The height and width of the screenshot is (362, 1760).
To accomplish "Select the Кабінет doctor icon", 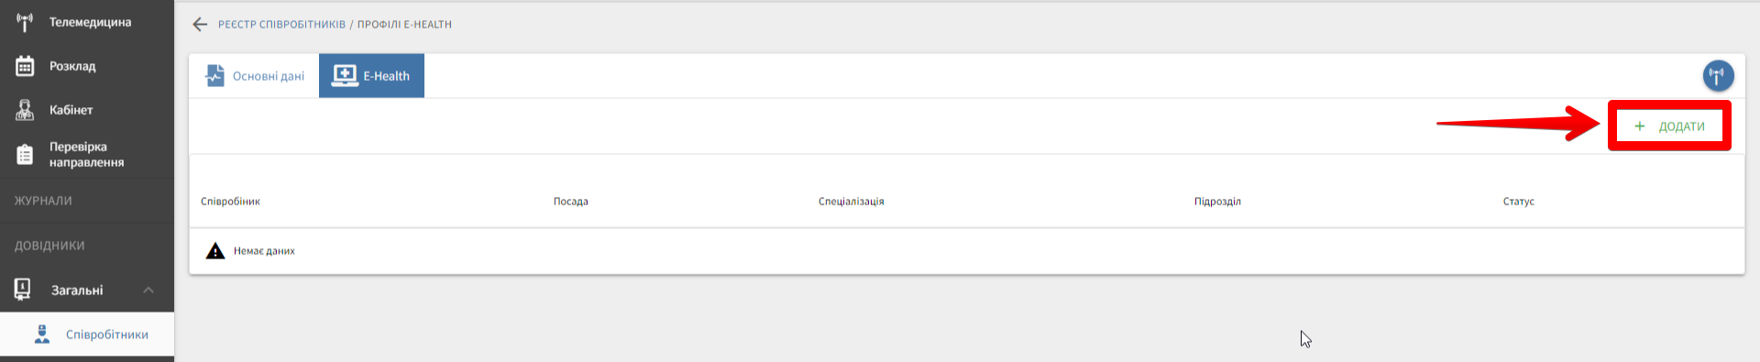I will (x=25, y=110).
